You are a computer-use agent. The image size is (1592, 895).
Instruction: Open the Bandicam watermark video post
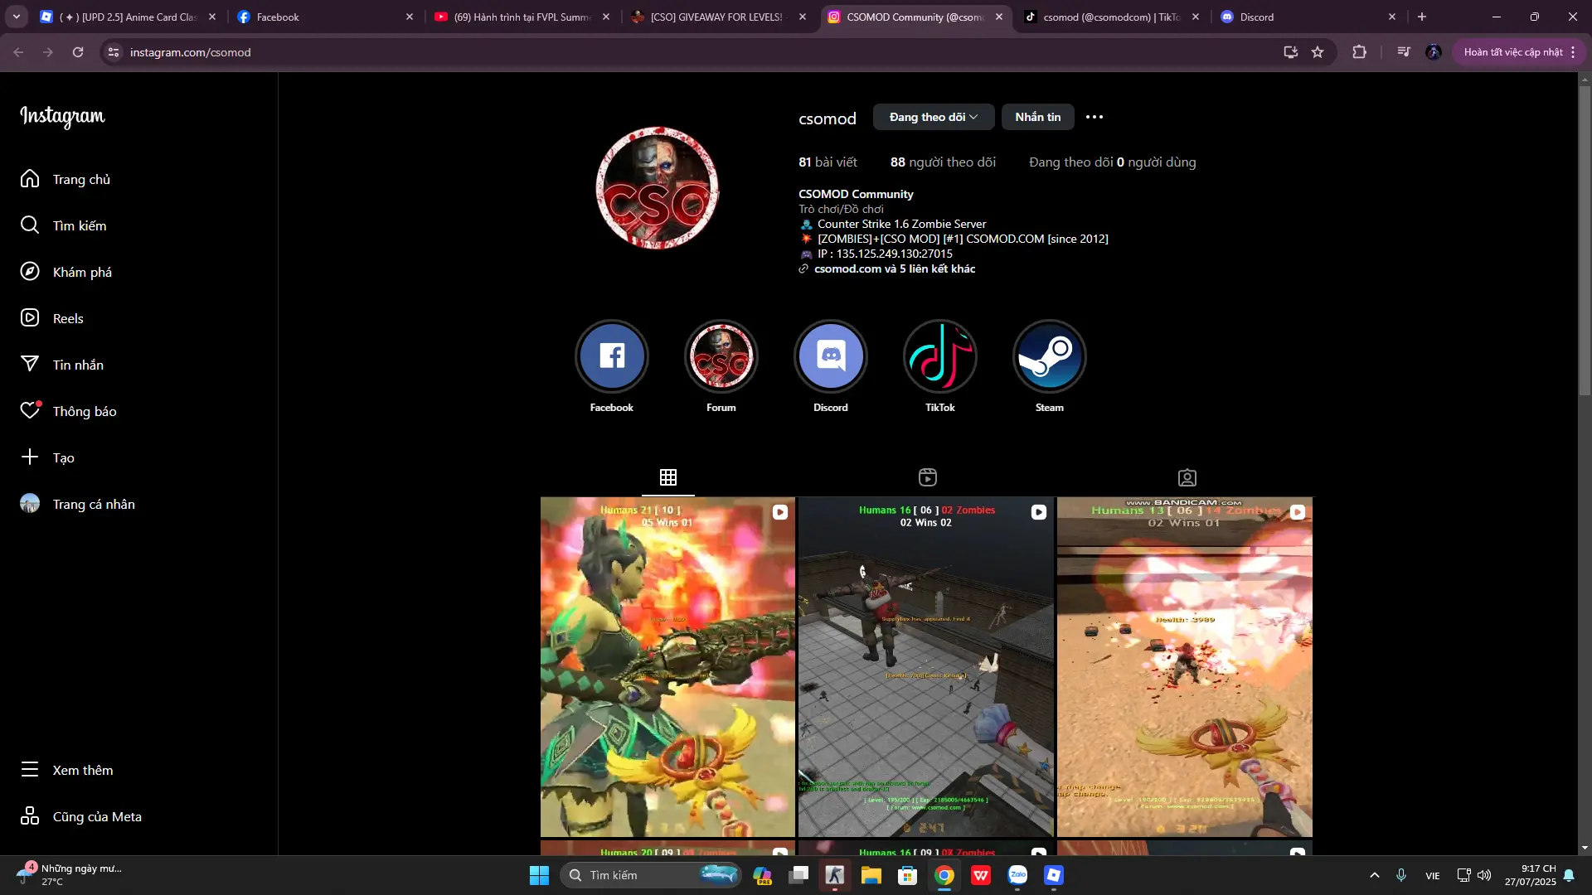(x=1185, y=667)
